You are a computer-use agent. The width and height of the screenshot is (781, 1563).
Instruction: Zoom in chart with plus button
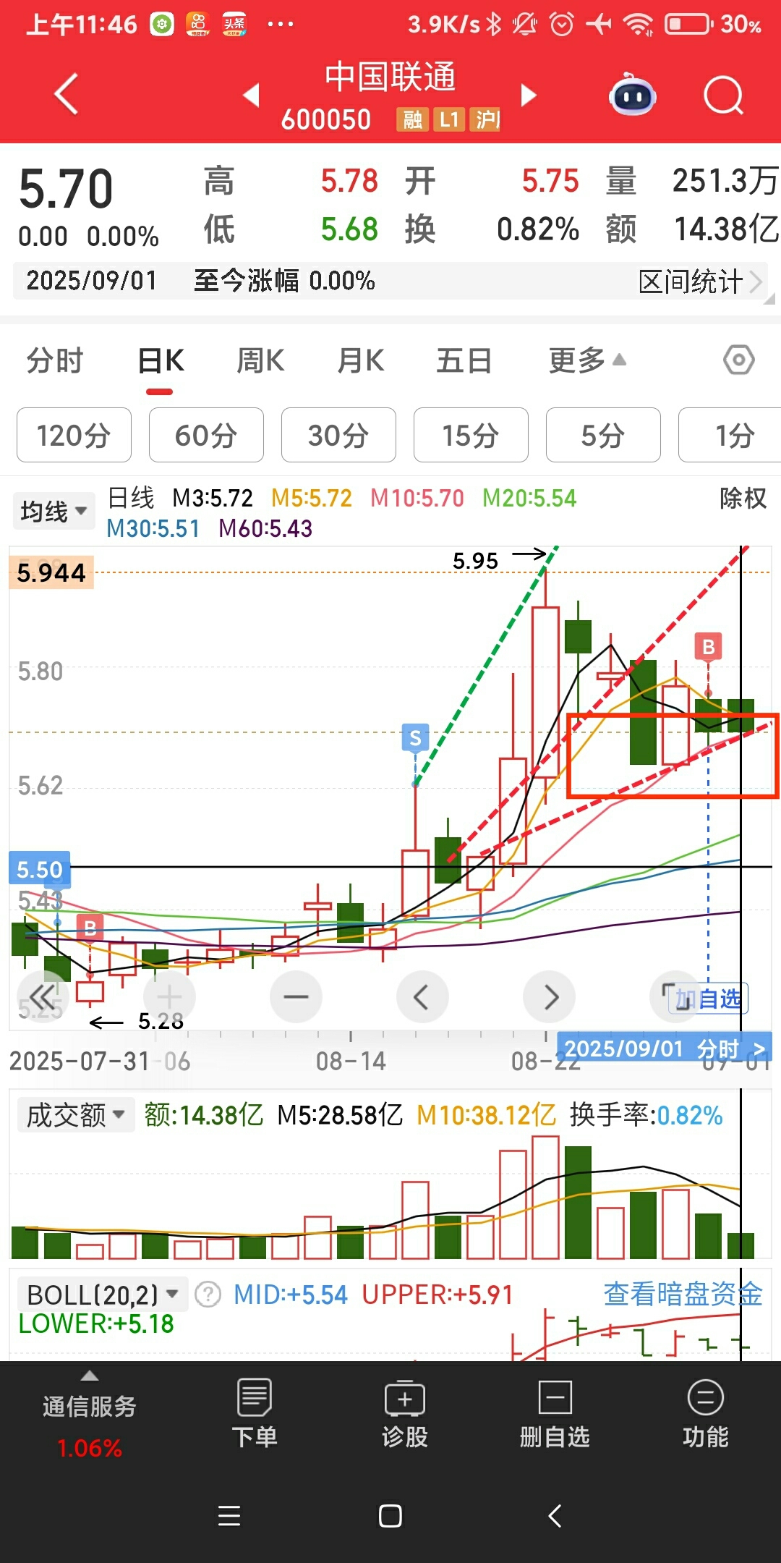click(169, 997)
